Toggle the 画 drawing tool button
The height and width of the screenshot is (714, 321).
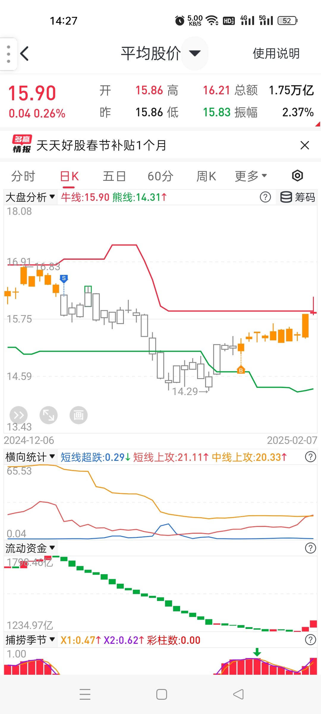coord(78,415)
